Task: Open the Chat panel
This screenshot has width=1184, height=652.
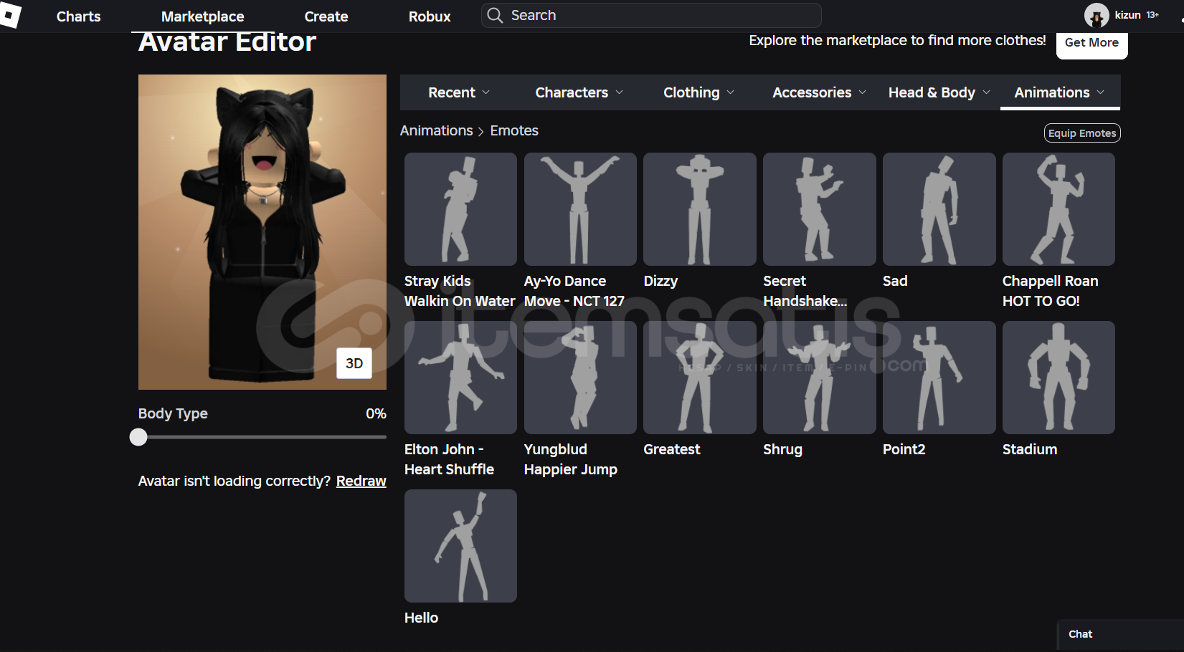Action: point(1120,635)
